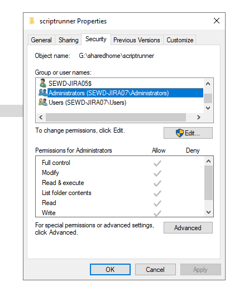Click the List folder contents Allow checkmark
Screen dimensions: 244x287
pyautogui.click(x=157, y=193)
